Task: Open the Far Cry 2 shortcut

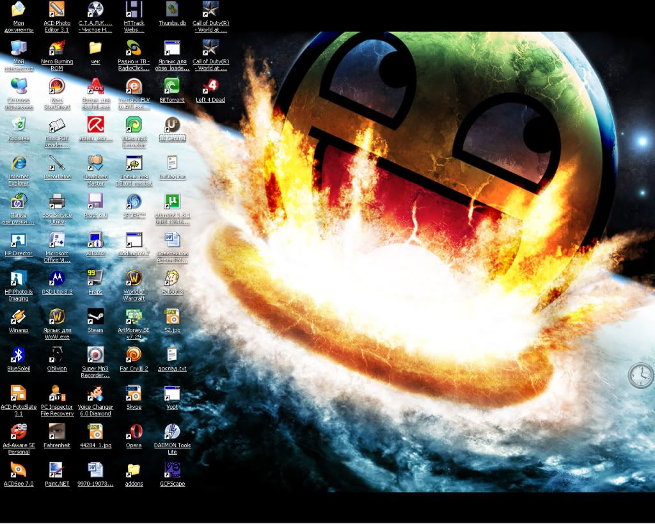Action: coord(134,355)
